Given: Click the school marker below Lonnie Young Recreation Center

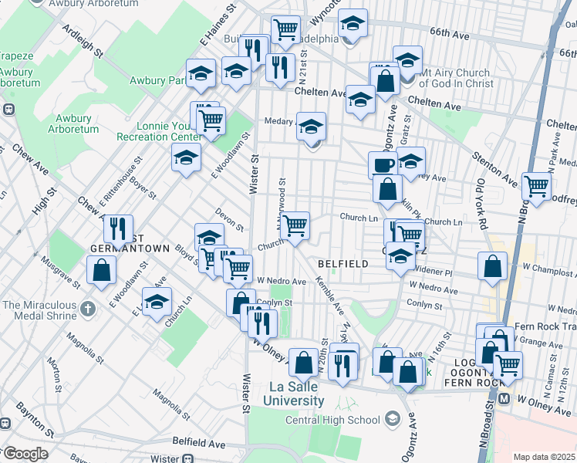Looking at the screenshot, I should point(186,158).
